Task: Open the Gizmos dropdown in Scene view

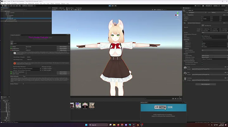Action: (160, 10)
